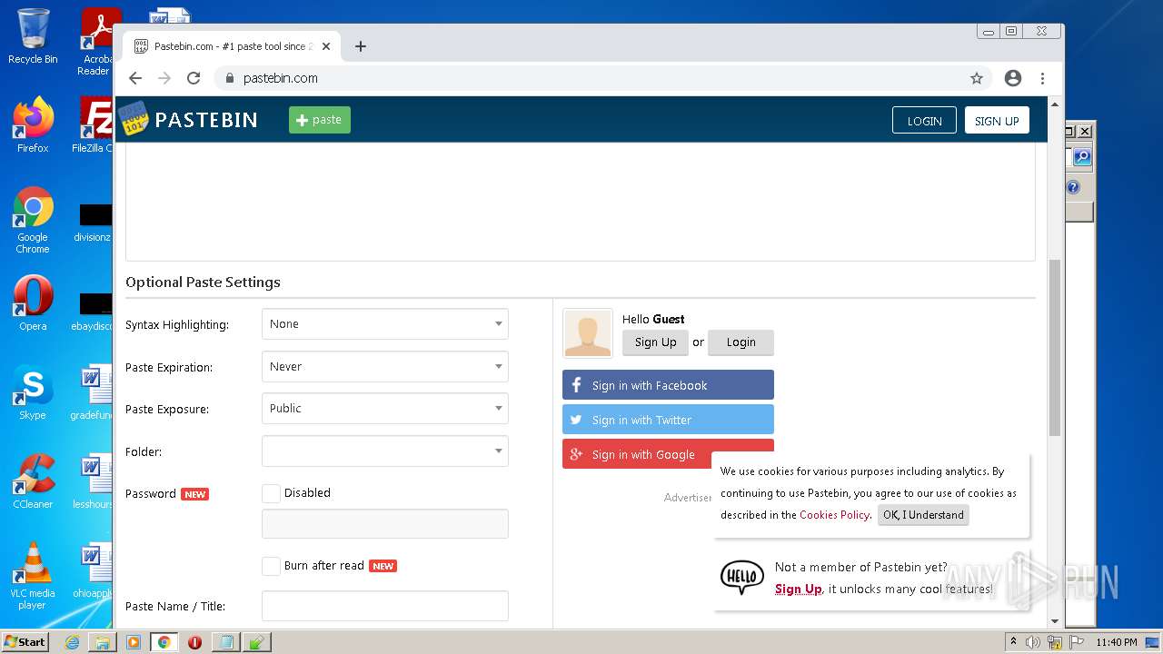Expand the Folder dropdown
The width and height of the screenshot is (1163, 654).
(385, 451)
